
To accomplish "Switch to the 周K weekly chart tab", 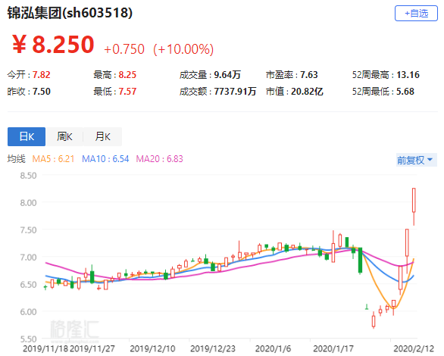I will coord(64,136).
